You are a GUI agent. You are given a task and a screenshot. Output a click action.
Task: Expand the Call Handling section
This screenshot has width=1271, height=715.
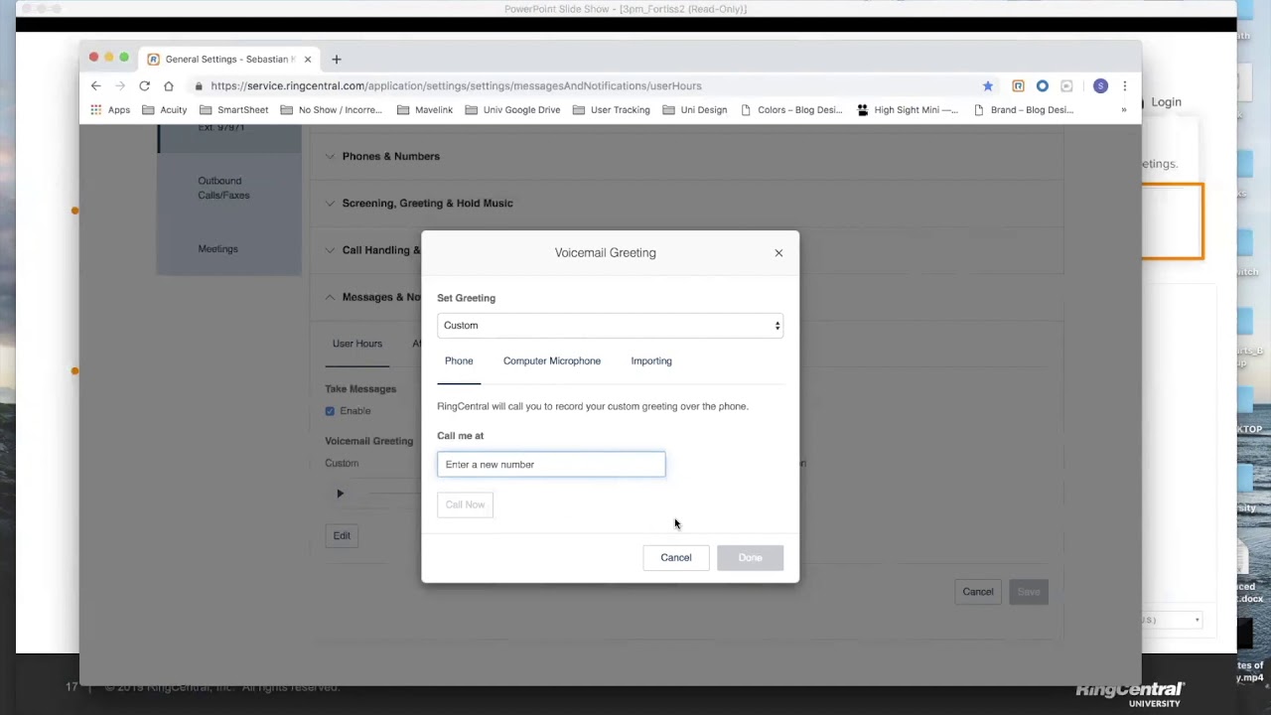pos(372,250)
